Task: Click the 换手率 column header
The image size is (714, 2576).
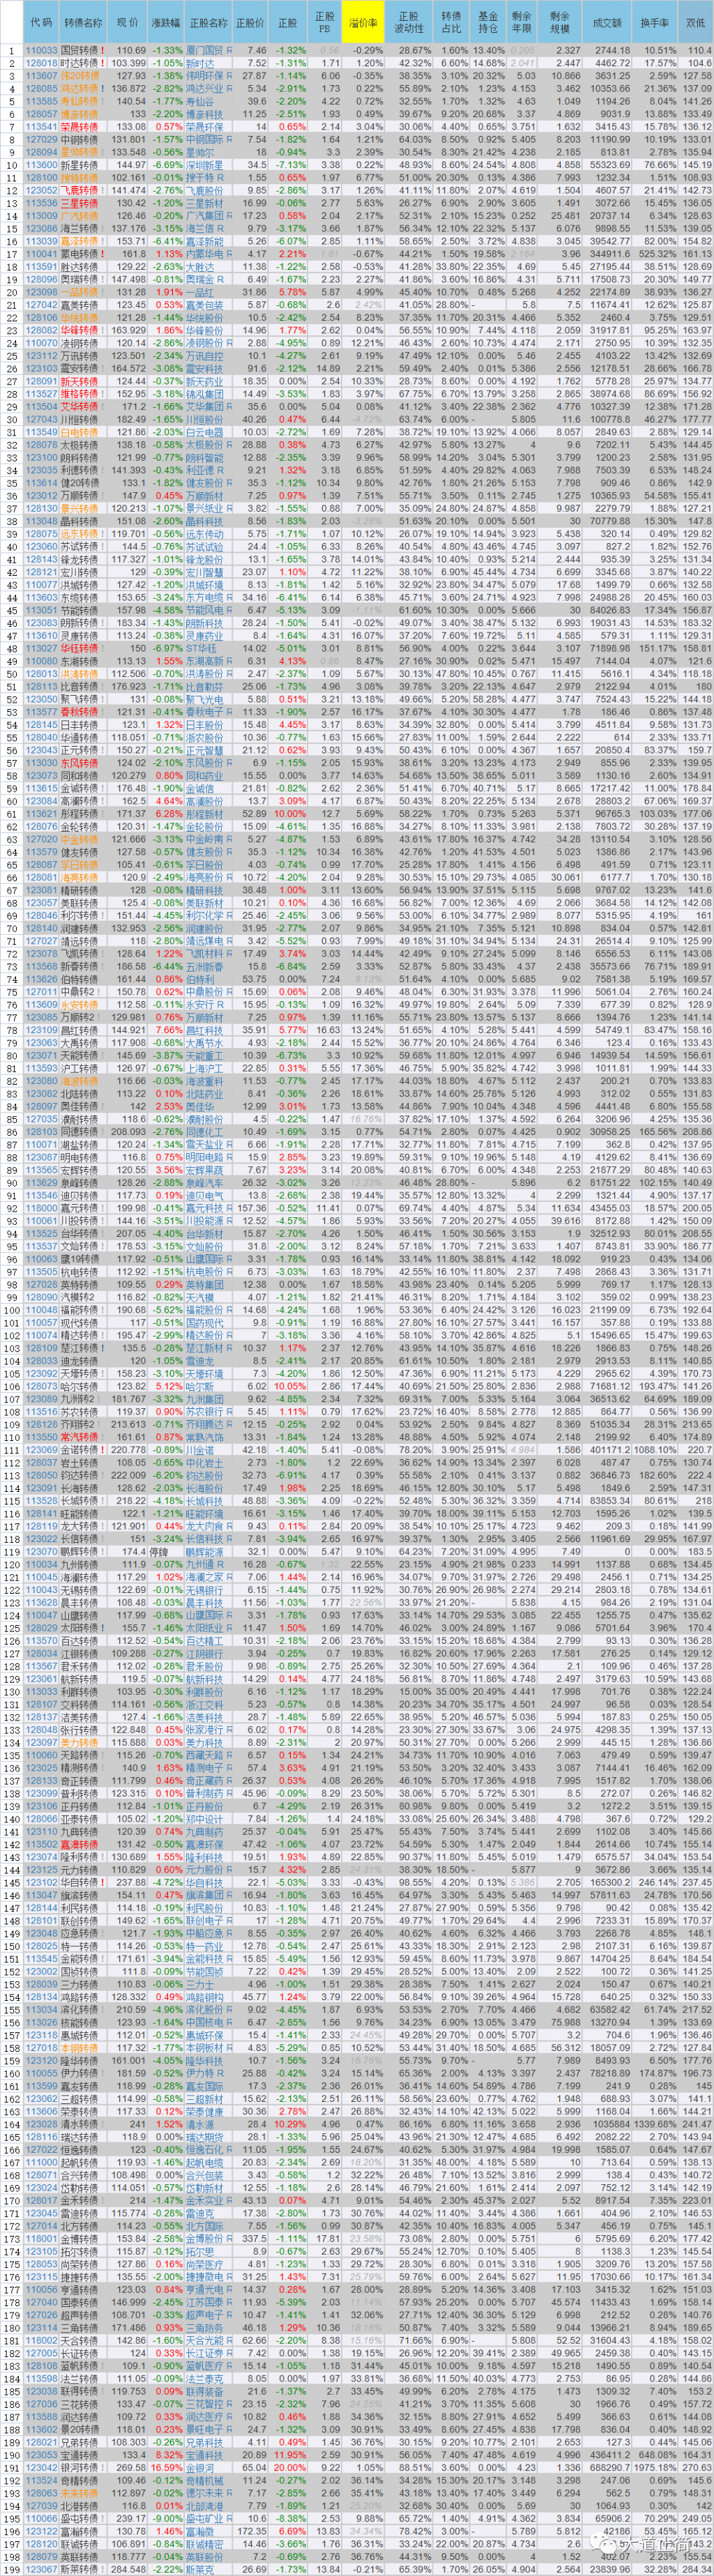Action: point(655,22)
